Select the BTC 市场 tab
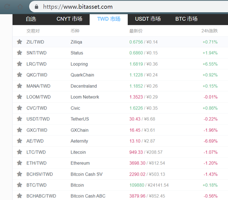 186,19
